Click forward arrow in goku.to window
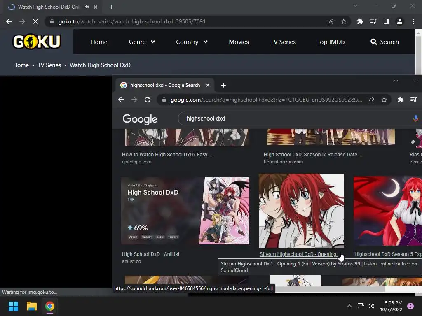This screenshot has height=316, width=422. click(22, 21)
